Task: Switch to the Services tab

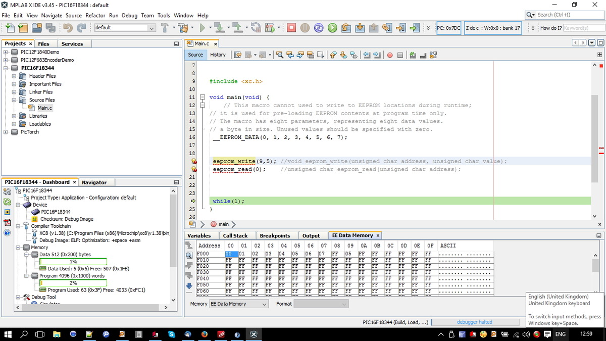Action: pos(72,44)
